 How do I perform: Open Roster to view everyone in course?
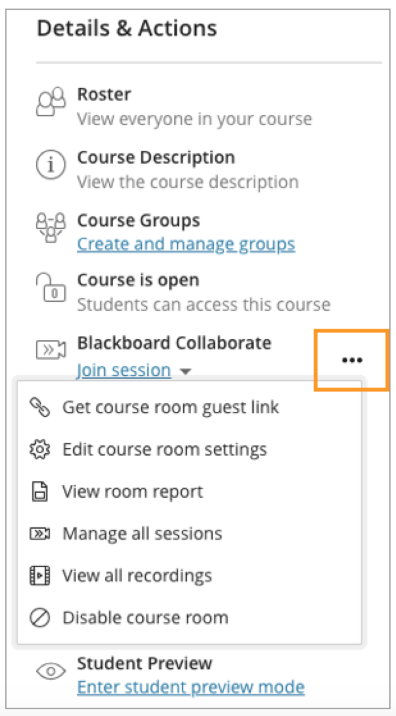104,94
